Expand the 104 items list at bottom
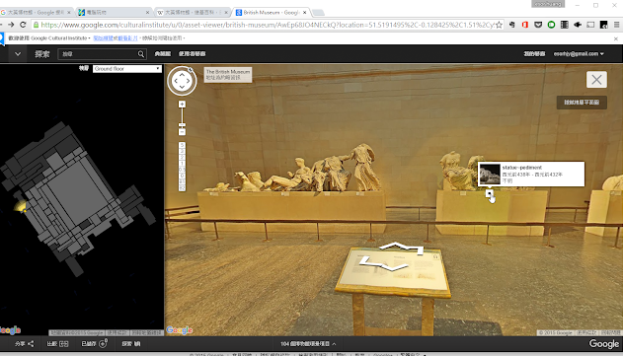 coord(308,344)
